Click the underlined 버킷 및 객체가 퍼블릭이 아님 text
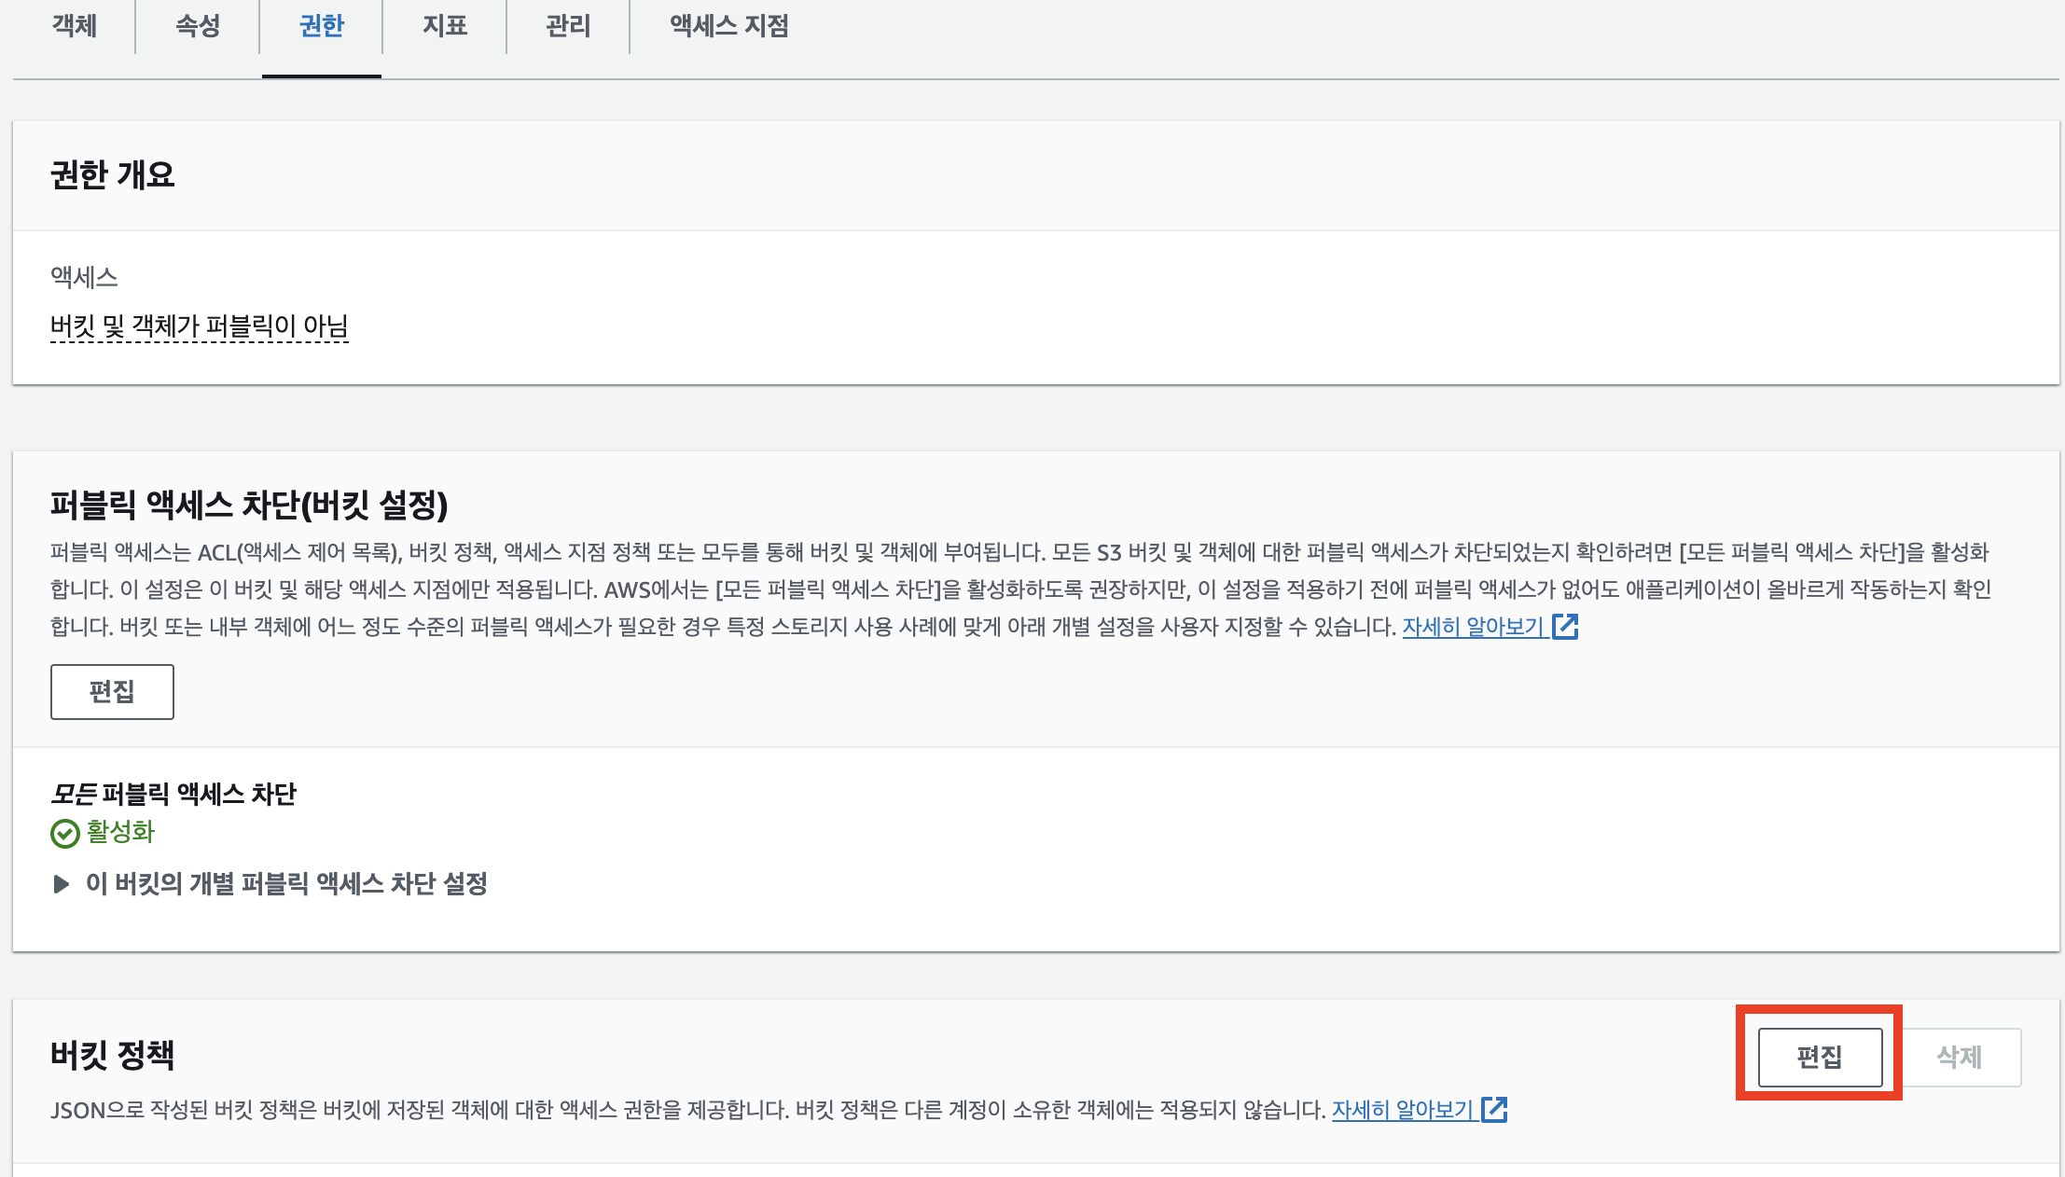2065x1177 pixels. pyautogui.click(x=199, y=326)
